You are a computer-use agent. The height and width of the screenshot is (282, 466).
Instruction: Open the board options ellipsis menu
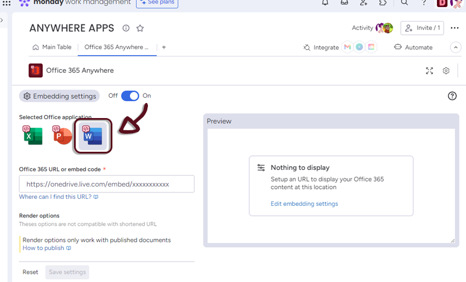tap(454, 28)
